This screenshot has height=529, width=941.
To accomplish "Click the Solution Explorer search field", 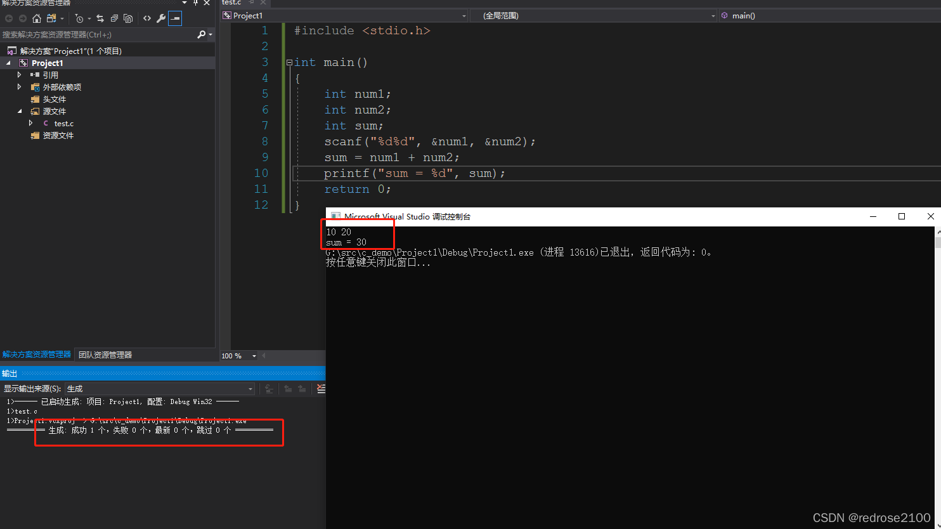I will pos(98,34).
